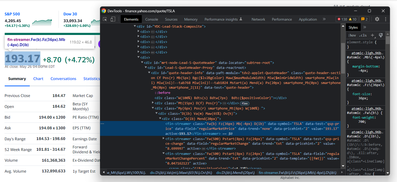Toggle the :hov element state panel
The width and height of the screenshot is (397, 182).
tap(352, 35)
